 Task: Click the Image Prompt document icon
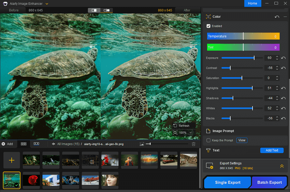[x=208, y=131]
